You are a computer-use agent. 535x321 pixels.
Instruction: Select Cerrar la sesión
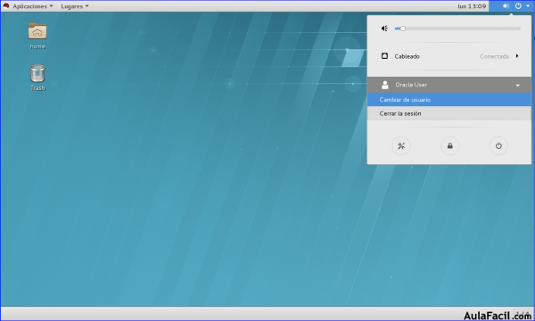coord(449,113)
